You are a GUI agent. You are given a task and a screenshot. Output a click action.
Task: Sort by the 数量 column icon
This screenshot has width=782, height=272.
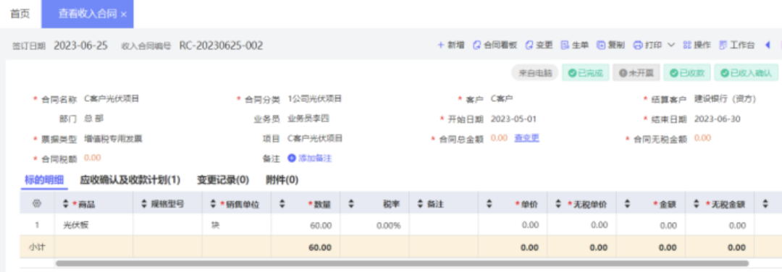coord(282,204)
